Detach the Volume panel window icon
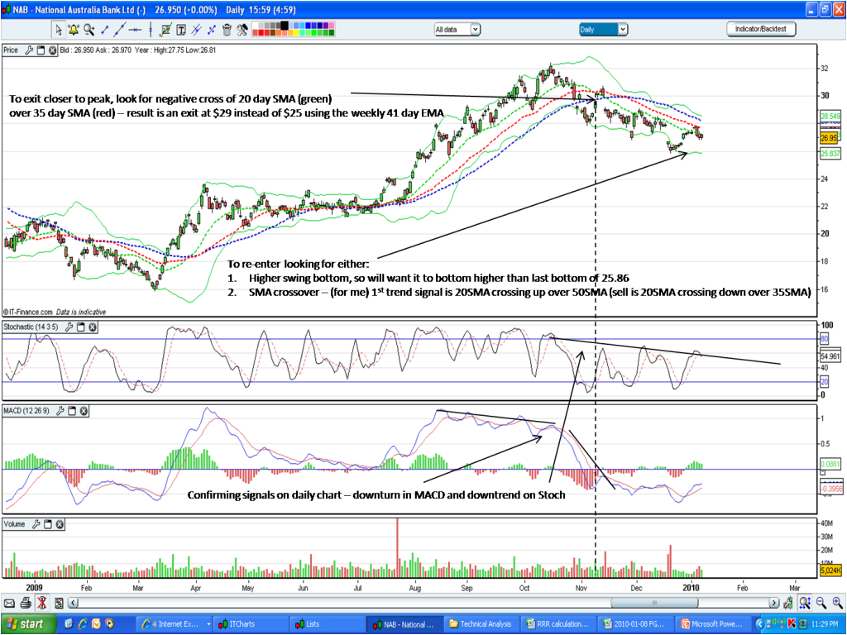847x635 pixels. (48, 523)
